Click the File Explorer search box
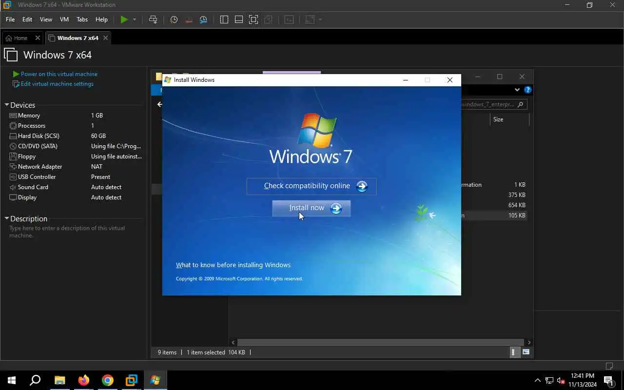This screenshot has height=390, width=624. (x=493, y=104)
